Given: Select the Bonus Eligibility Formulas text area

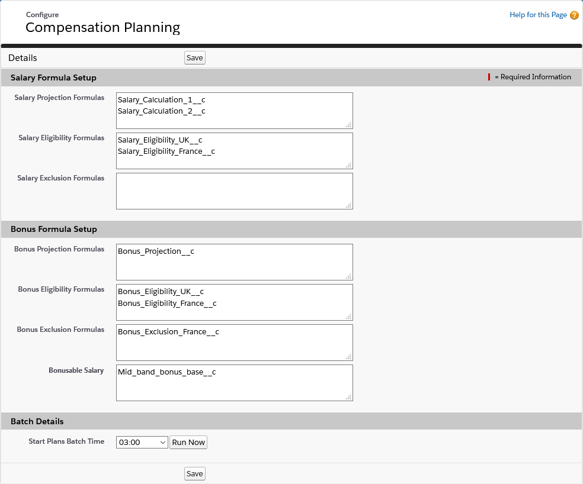Looking at the screenshot, I should [234, 302].
